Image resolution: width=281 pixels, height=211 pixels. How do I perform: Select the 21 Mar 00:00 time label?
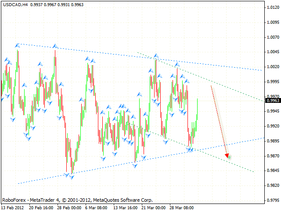pyautogui.click(x=152, y=207)
